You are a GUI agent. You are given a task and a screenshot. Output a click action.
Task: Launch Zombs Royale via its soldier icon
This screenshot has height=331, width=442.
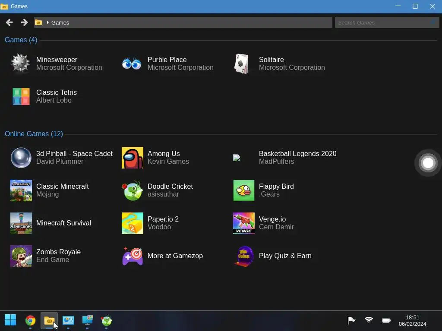(x=21, y=256)
